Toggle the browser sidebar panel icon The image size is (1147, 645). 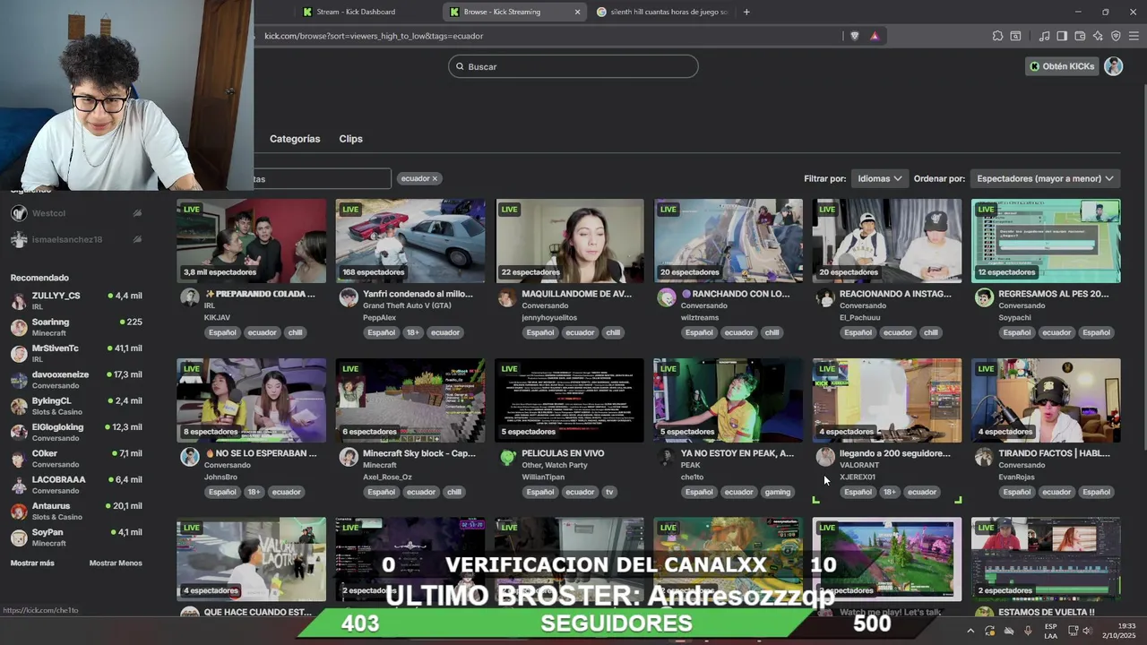[1062, 36]
